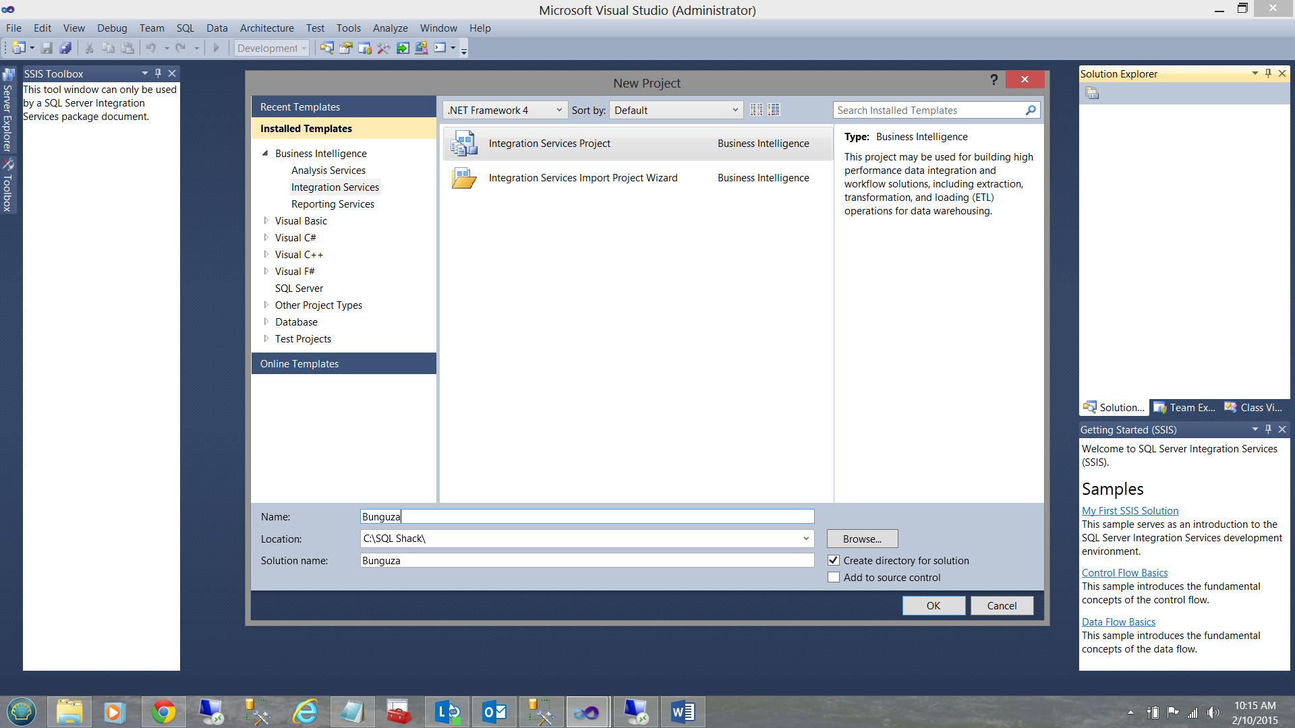Switch to the Team Explorer tab
The image size is (1295, 728).
(x=1185, y=407)
